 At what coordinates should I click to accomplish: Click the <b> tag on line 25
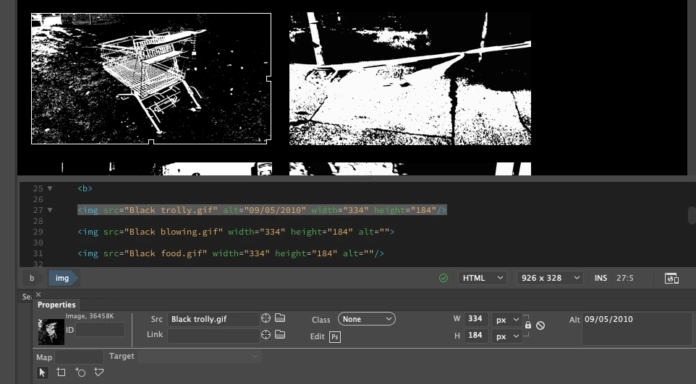[85, 188]
